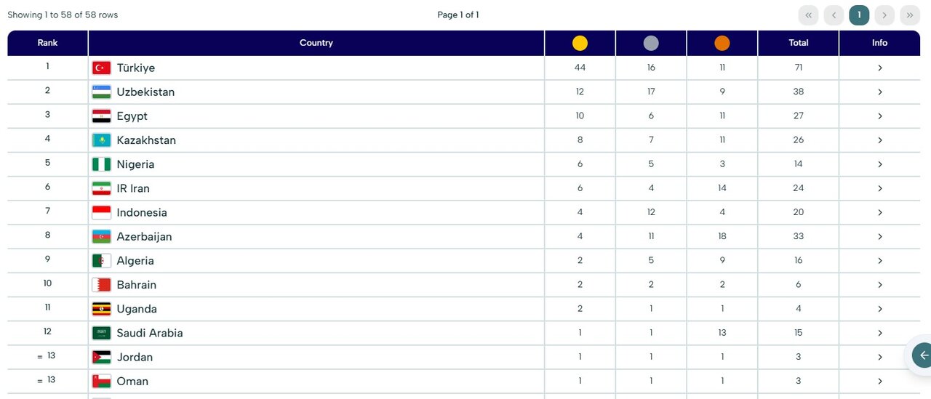931x399 pixels.
Task: Click the bronze medal column header
Action: [722, 43]
